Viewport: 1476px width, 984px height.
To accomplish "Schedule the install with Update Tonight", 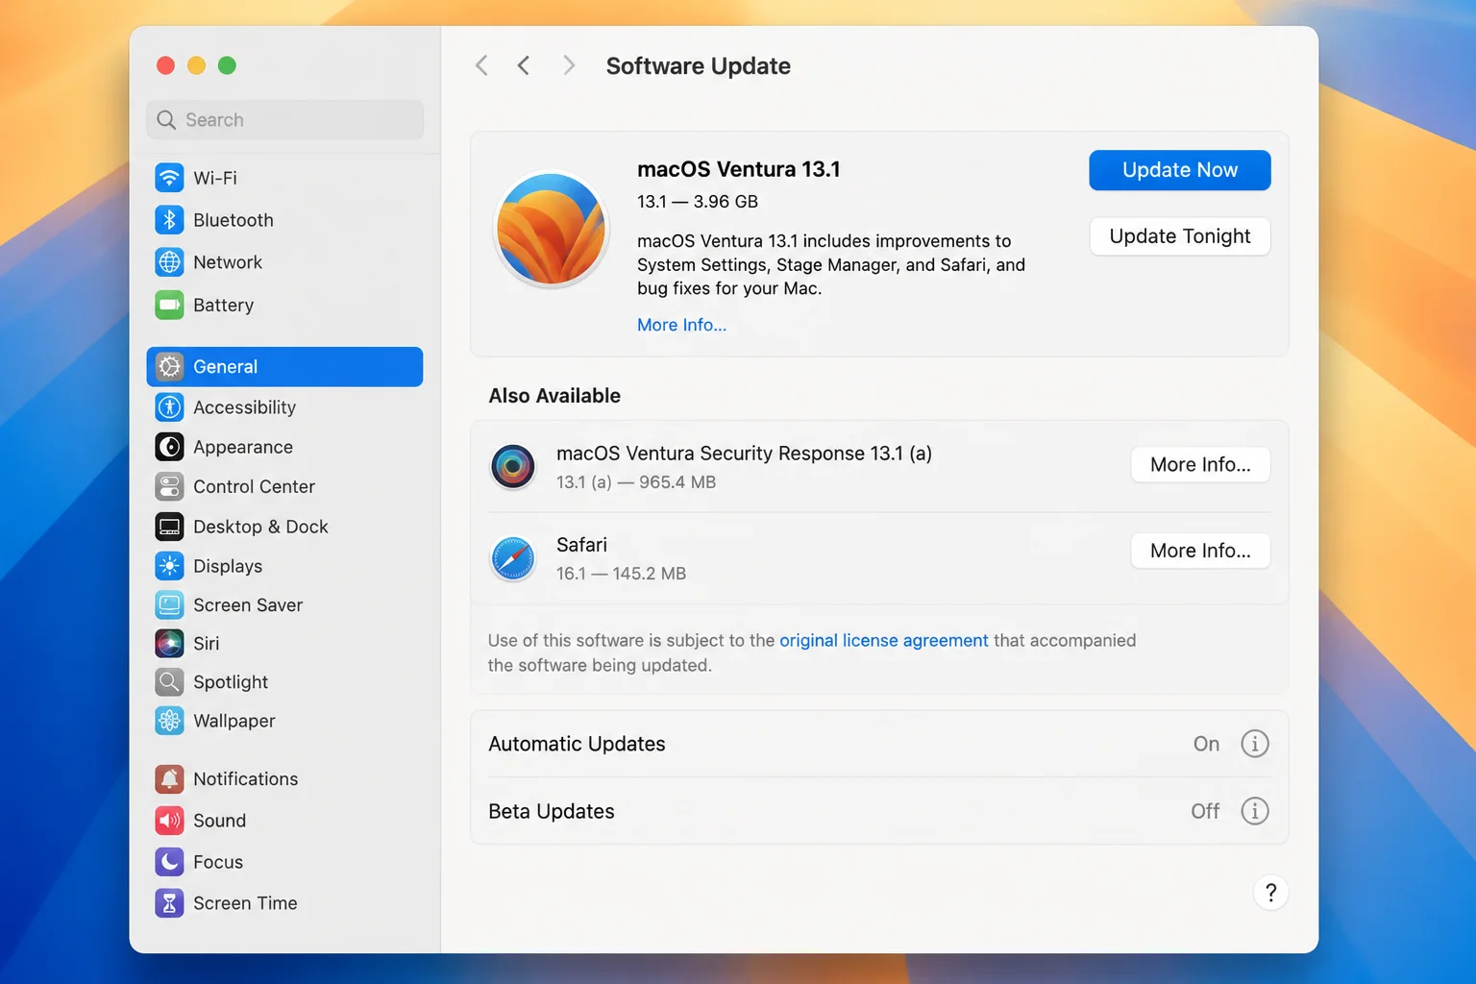I will pos(1180,236).
